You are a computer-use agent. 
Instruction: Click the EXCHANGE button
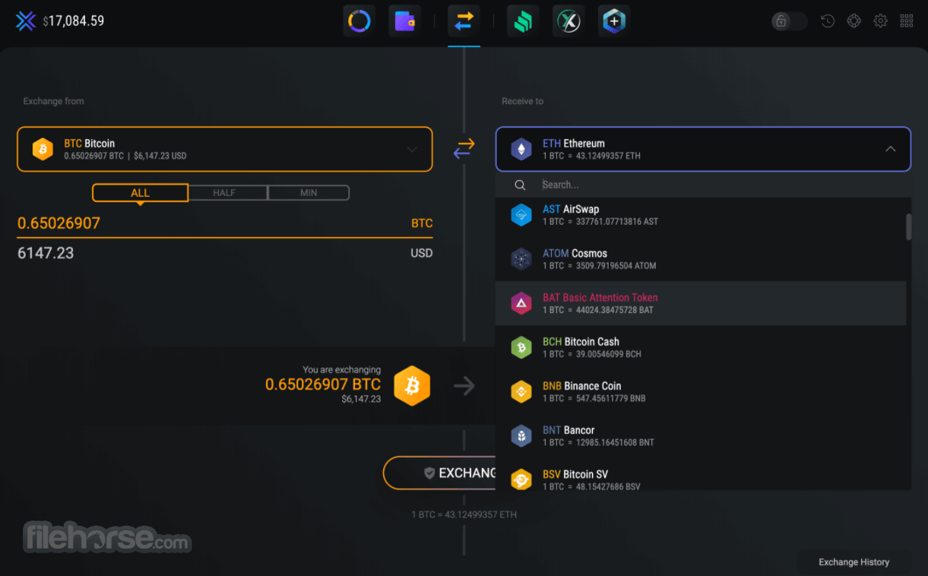coord(441,473)
